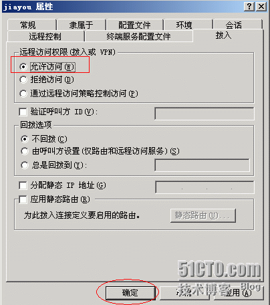Open the 配置文件 tab
The width and height of the screenshot is (270, 305).
pyautogui.click(x=134, y=25)
